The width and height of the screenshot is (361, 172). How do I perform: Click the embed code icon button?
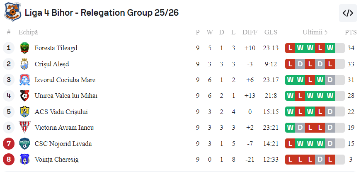347,13
